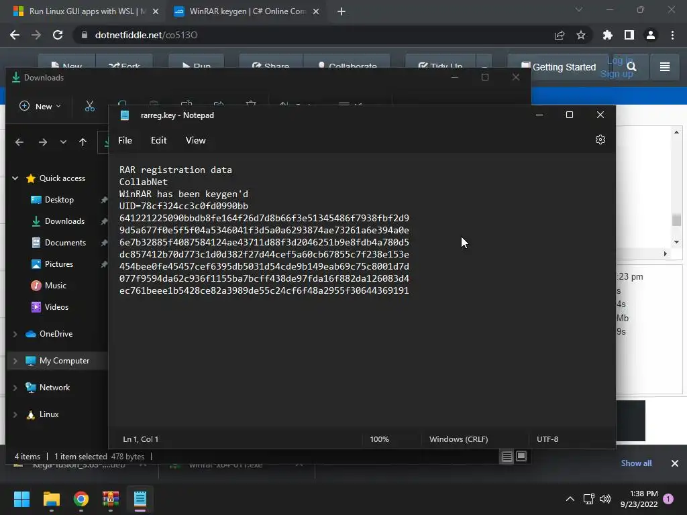Click New button in Downloads explorer

[x=40, y=107]
